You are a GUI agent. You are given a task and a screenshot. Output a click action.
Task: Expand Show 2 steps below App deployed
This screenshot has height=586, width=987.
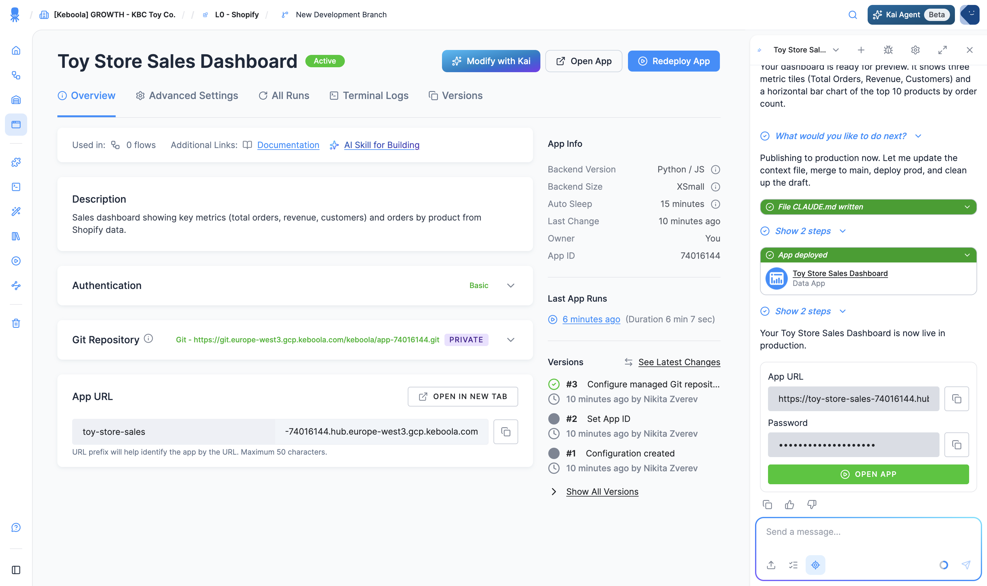tap(803, 311)
